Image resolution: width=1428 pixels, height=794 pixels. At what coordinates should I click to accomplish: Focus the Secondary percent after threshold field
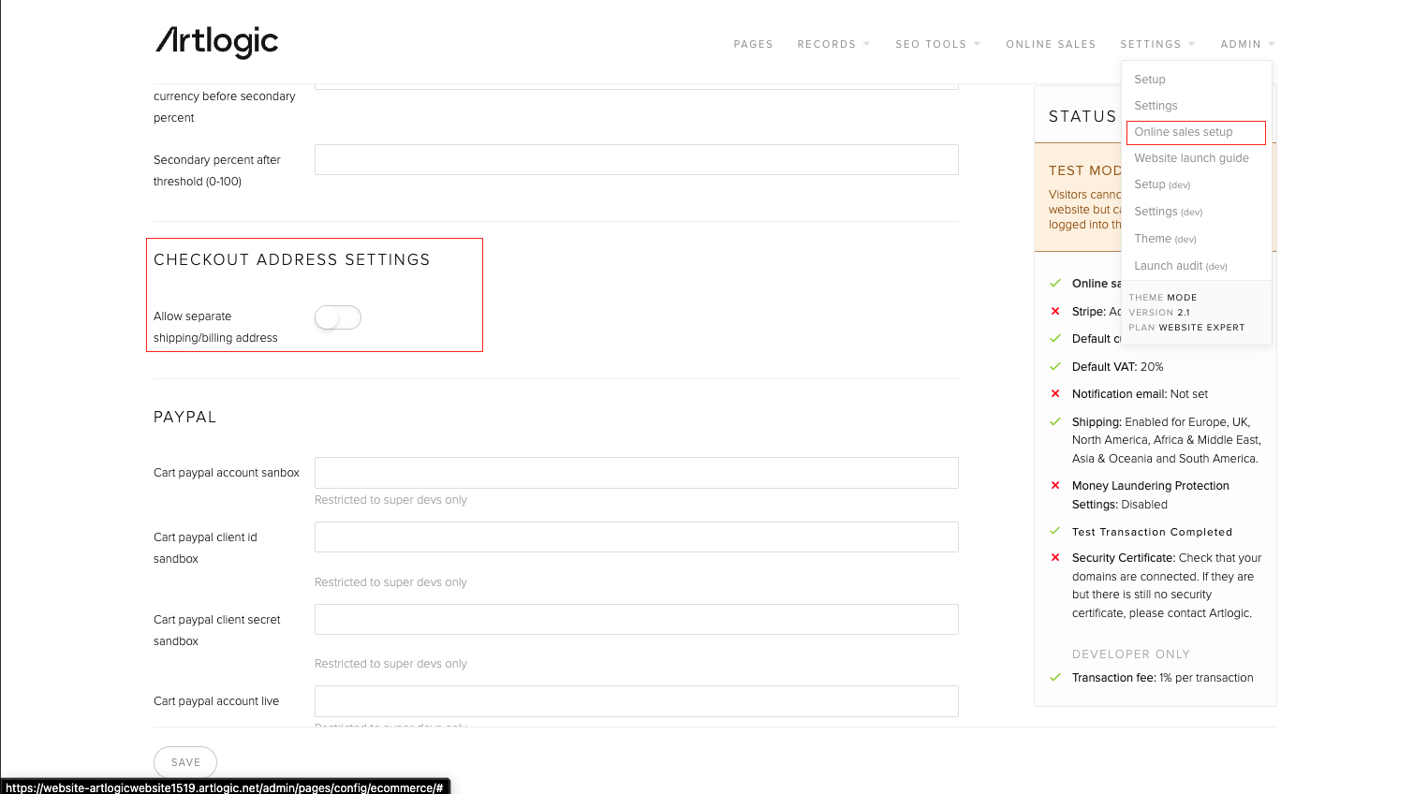pyautogui.click(x=636, y=160)
